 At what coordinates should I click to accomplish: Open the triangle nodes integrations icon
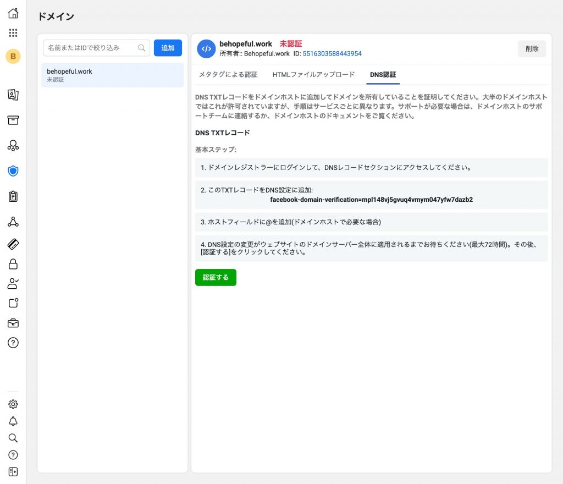(13, 222)
